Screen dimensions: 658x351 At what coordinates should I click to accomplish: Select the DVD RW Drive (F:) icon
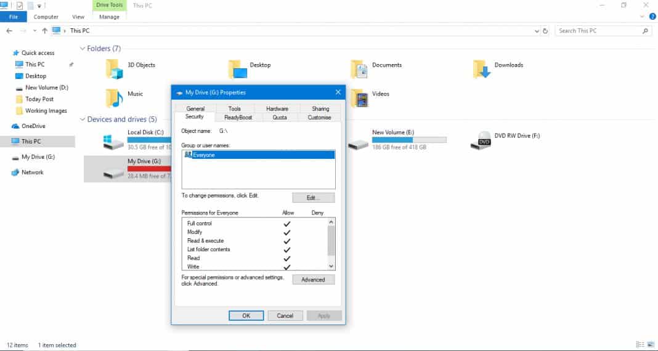481,140
